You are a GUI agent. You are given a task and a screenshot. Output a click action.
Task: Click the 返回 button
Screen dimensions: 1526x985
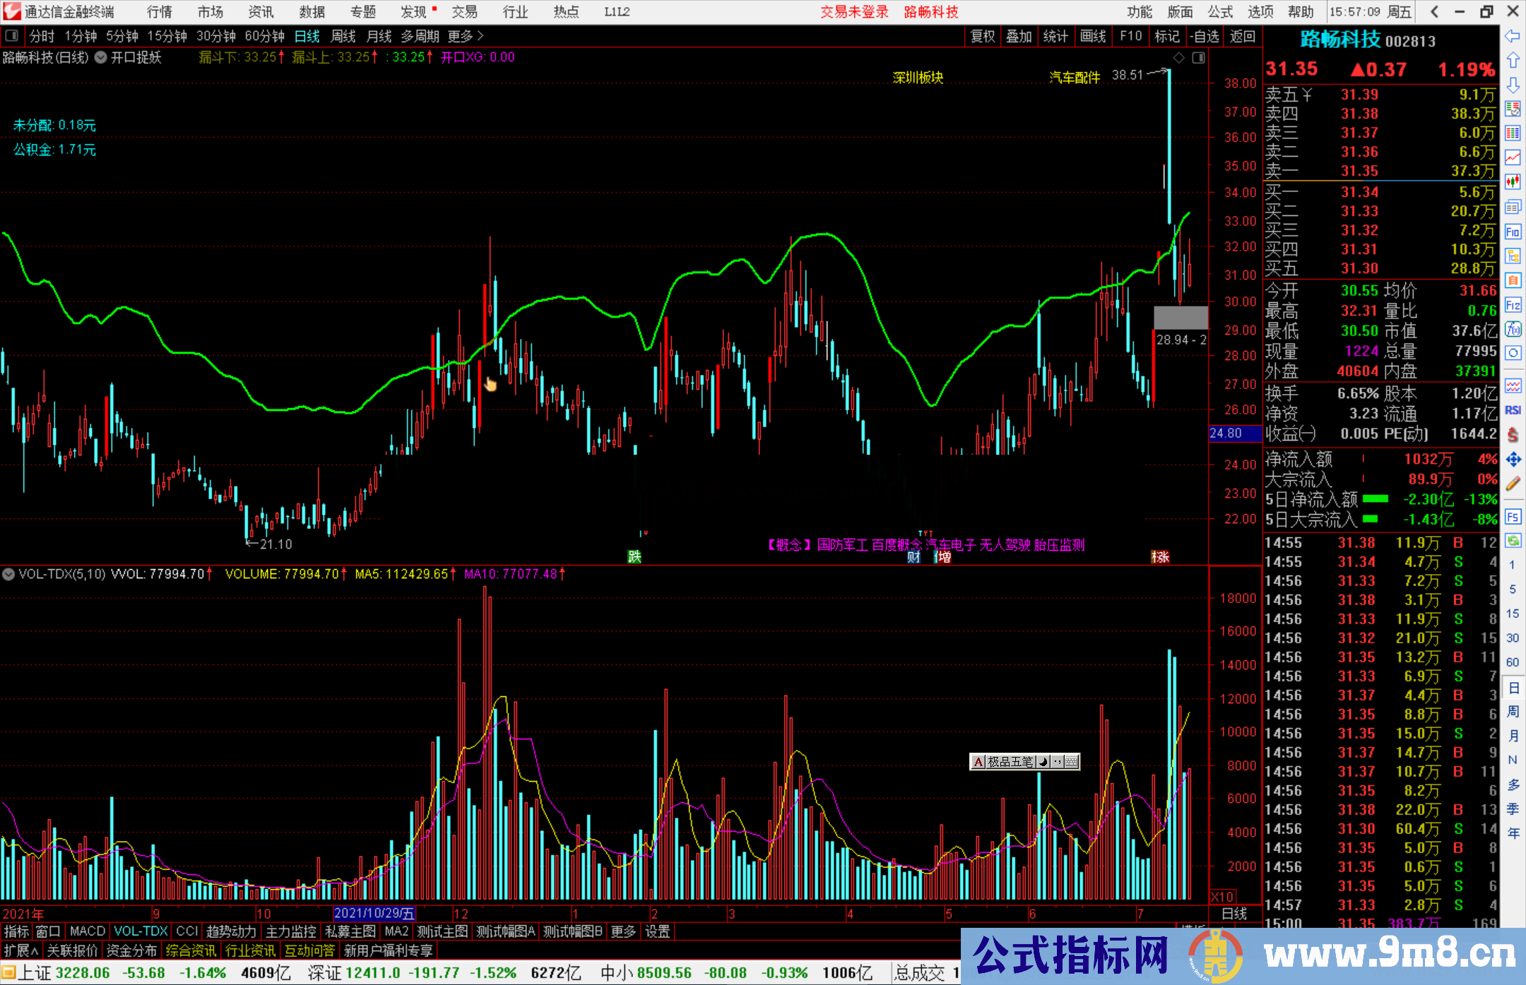pyautogui.click(x=1242, y=36)
